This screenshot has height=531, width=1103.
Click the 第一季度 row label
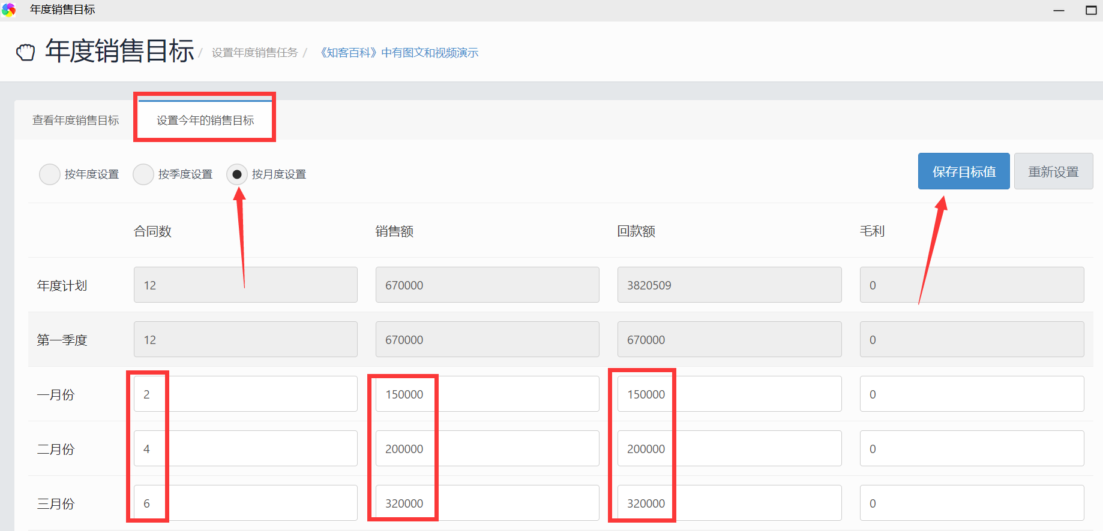coord(62,340)
